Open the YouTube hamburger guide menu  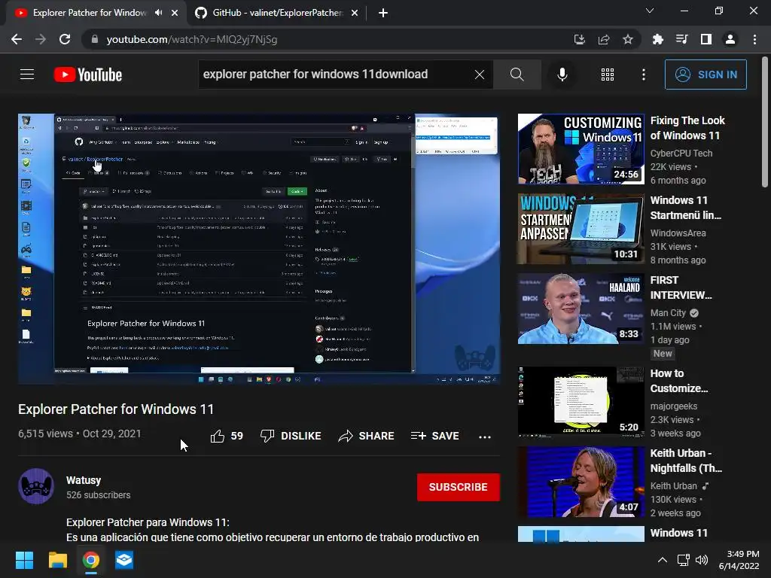(x=27, y=75)
